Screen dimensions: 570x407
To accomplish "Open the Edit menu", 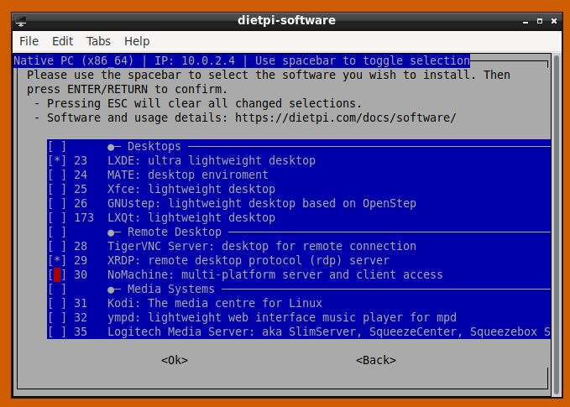I will click(62, 41).
